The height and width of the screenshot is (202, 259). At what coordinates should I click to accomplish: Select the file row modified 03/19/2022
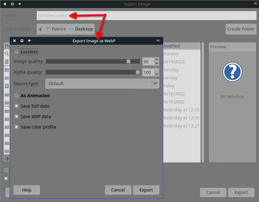(x=182, y=62)
